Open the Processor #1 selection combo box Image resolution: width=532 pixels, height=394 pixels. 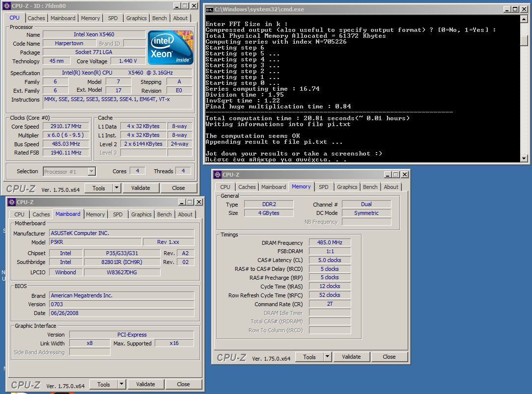(x=70, y=171)
